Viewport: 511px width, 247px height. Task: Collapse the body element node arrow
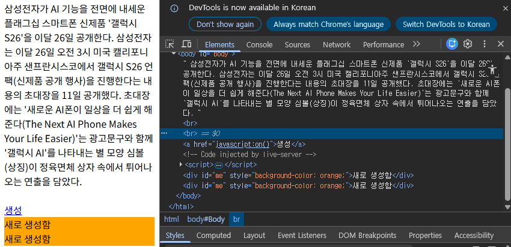tap(173, 54)
